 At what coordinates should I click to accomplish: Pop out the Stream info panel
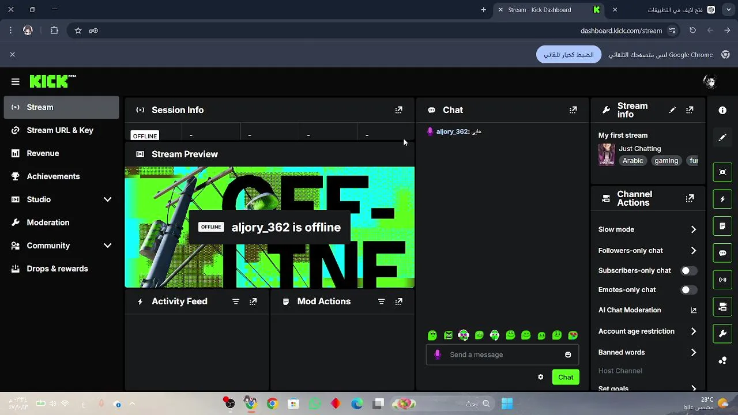[690, 110]
